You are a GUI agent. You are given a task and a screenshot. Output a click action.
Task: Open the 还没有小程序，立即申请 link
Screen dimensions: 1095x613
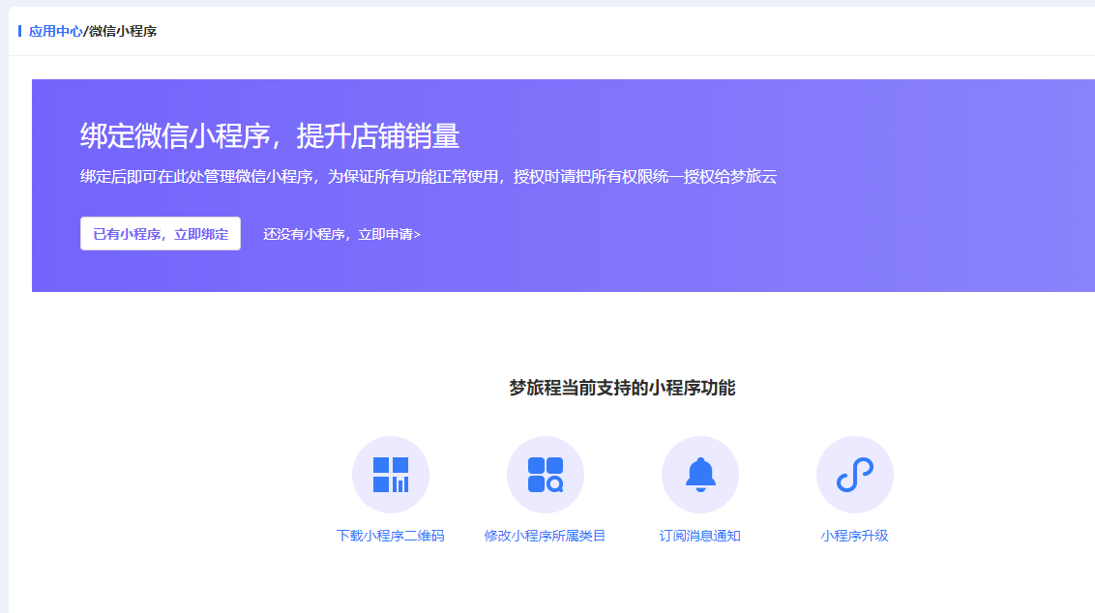[x=341, y=235]
